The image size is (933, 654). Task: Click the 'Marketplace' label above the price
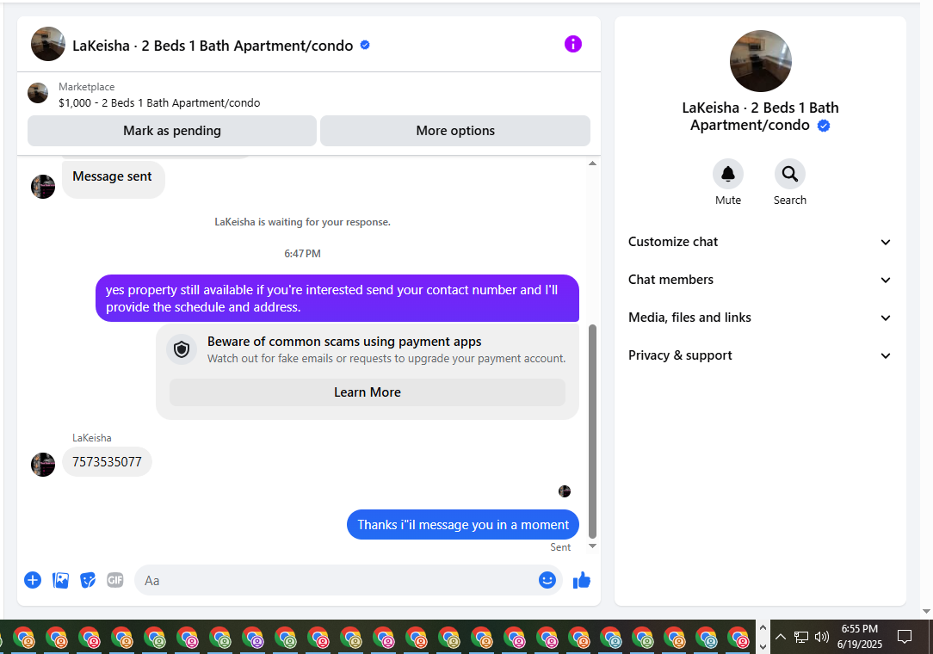[86, 87]
